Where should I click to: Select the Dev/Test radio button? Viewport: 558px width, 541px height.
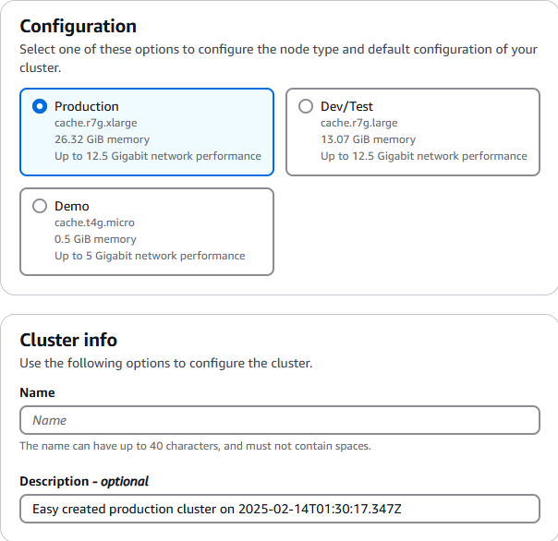tap(306, 106)
